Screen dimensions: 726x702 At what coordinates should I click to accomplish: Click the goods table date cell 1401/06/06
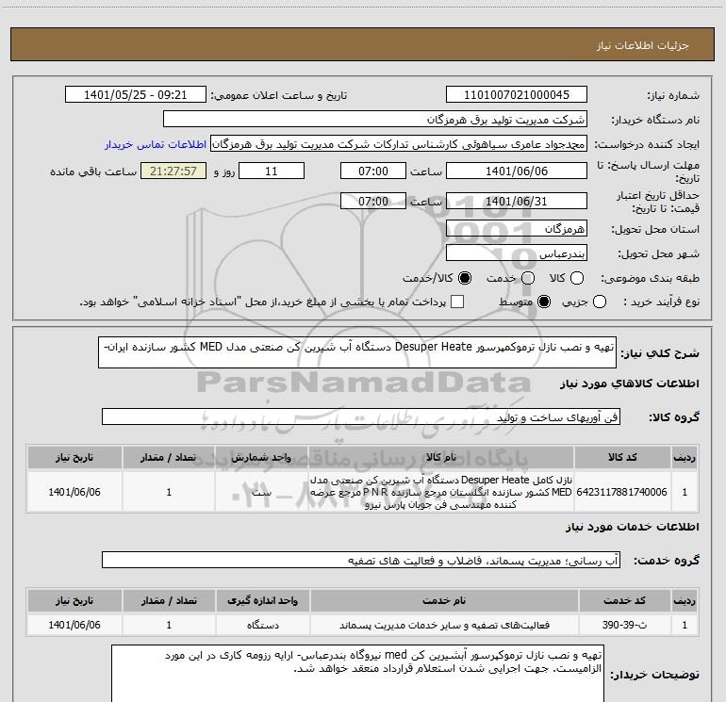coord(74,492)
